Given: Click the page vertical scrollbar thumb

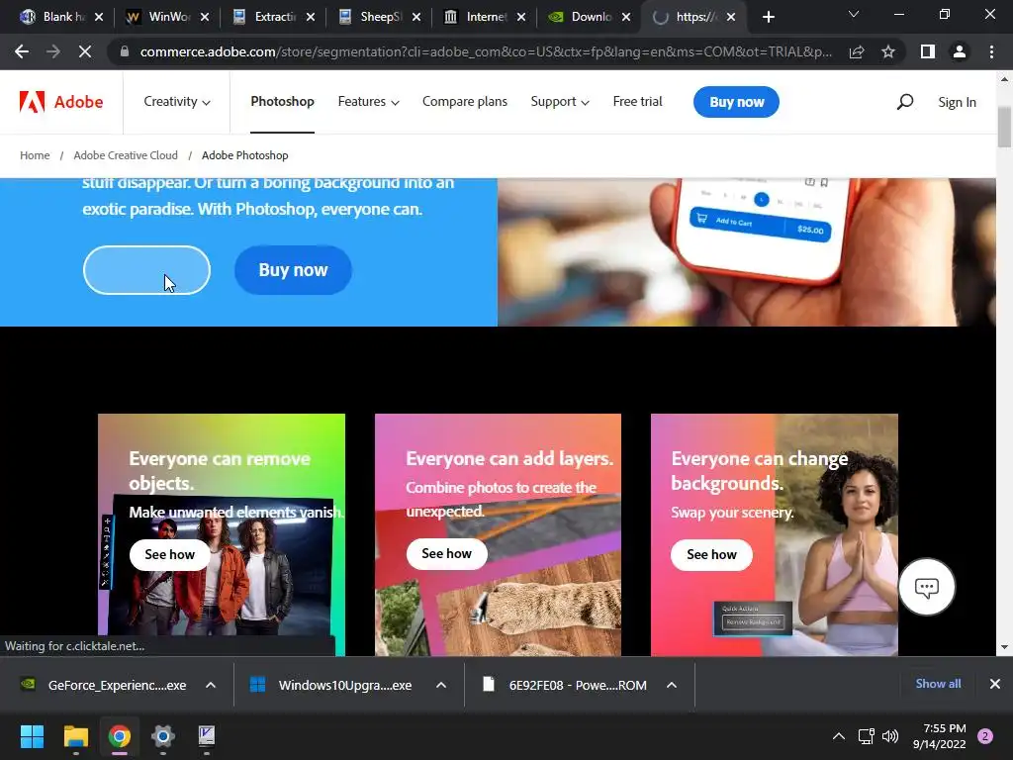Looking at the screenshot, I should pyautogui.click(x=1004, y=128).
